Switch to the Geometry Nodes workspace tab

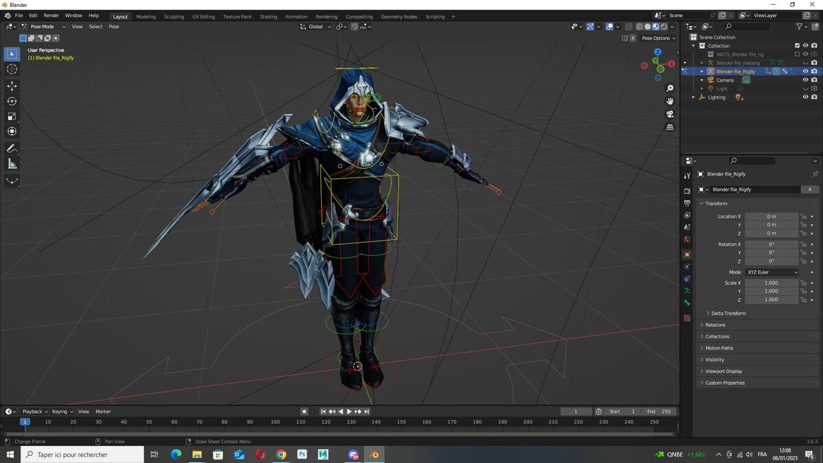[398, 16]
